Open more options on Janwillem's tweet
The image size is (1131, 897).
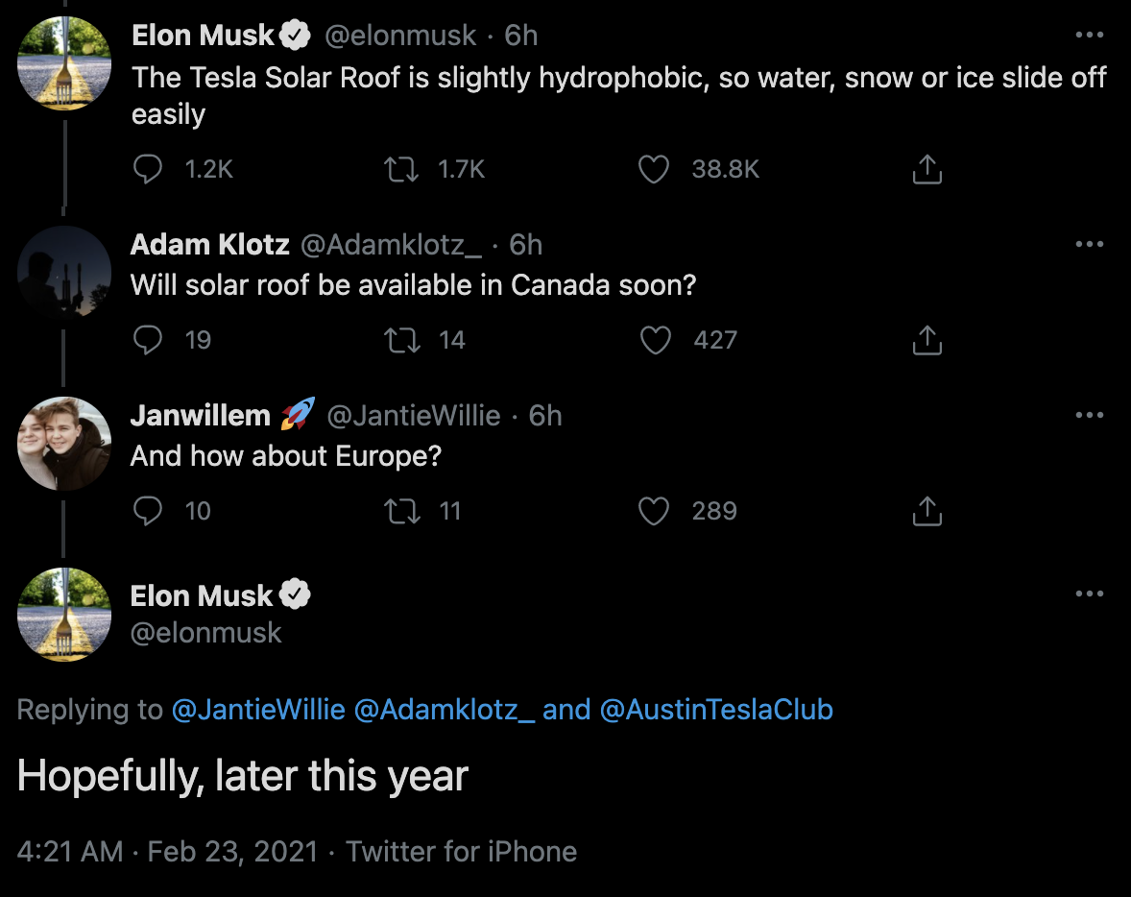tap(1089, 415)
